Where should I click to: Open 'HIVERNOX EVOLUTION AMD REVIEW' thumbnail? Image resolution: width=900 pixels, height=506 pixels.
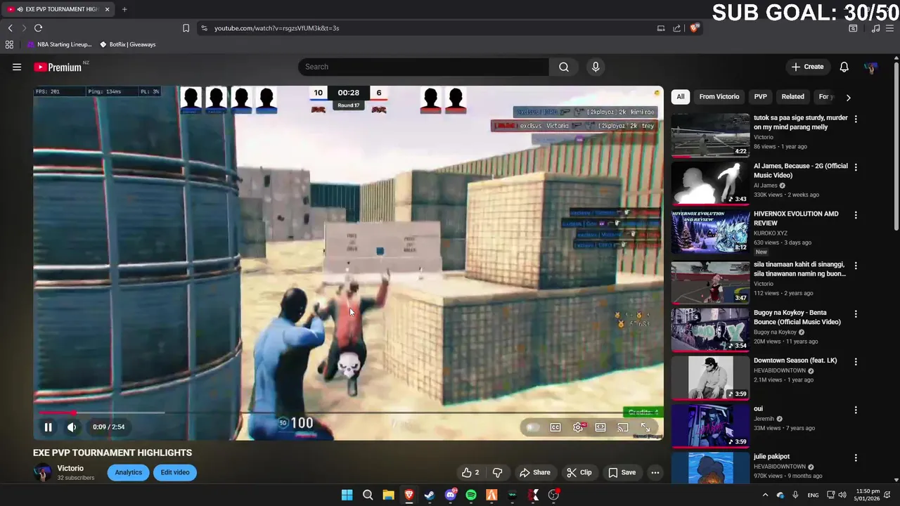click(710, 231)
